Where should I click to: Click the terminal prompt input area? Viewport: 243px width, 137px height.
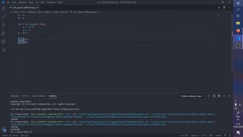pos(30,132)
